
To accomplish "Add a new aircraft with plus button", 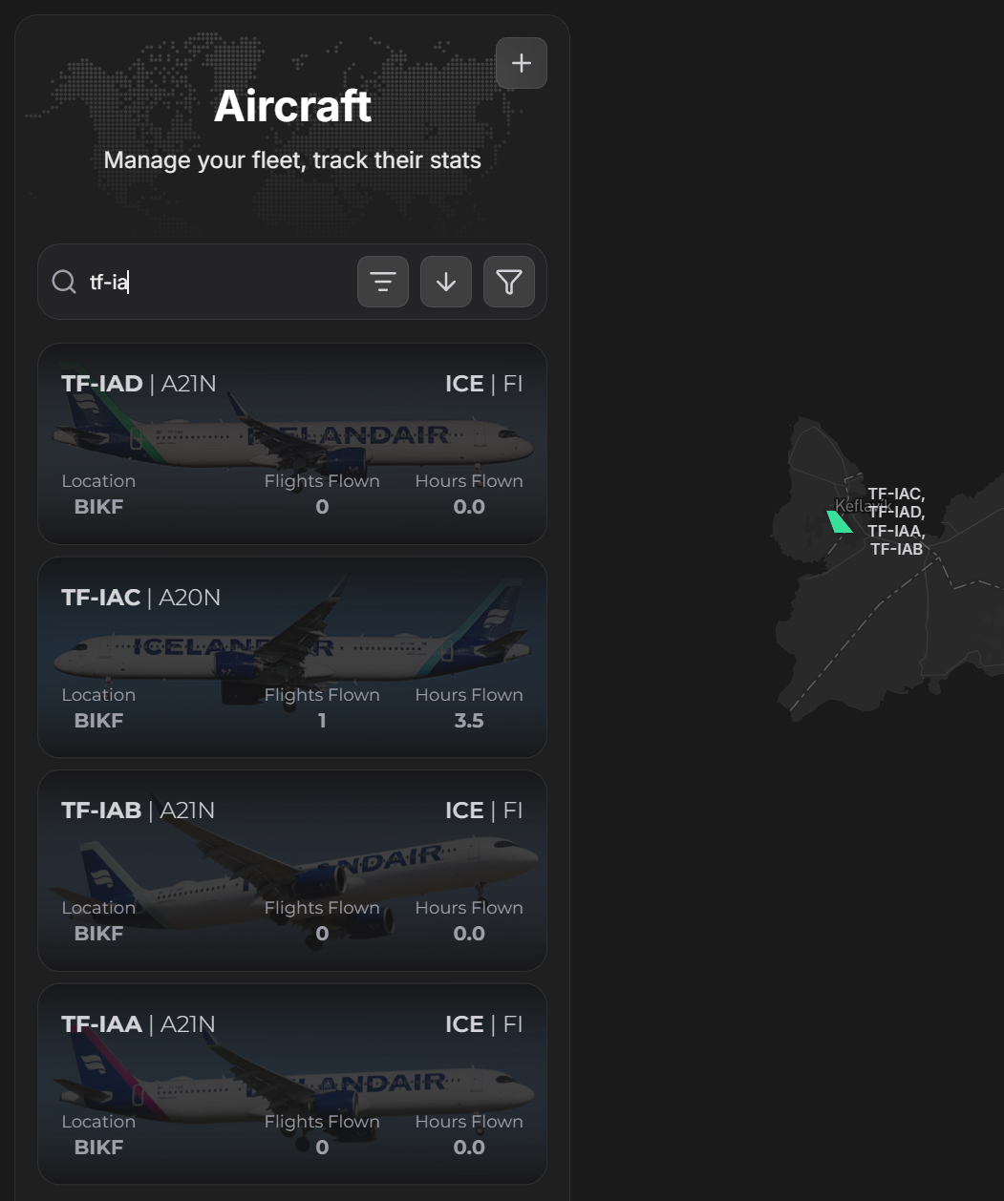I will (522, 63).
